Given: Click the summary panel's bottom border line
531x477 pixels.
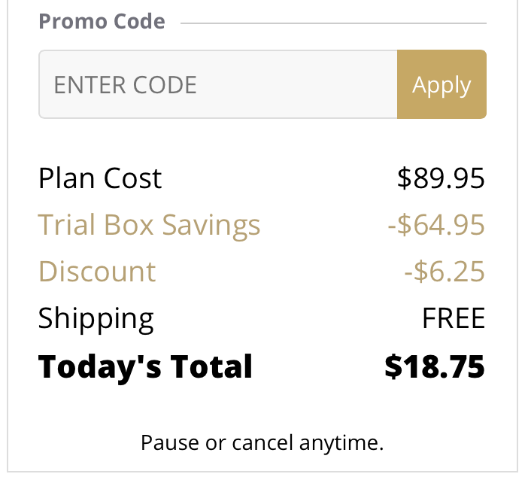Looking at the screenshot, I should 263,472.
